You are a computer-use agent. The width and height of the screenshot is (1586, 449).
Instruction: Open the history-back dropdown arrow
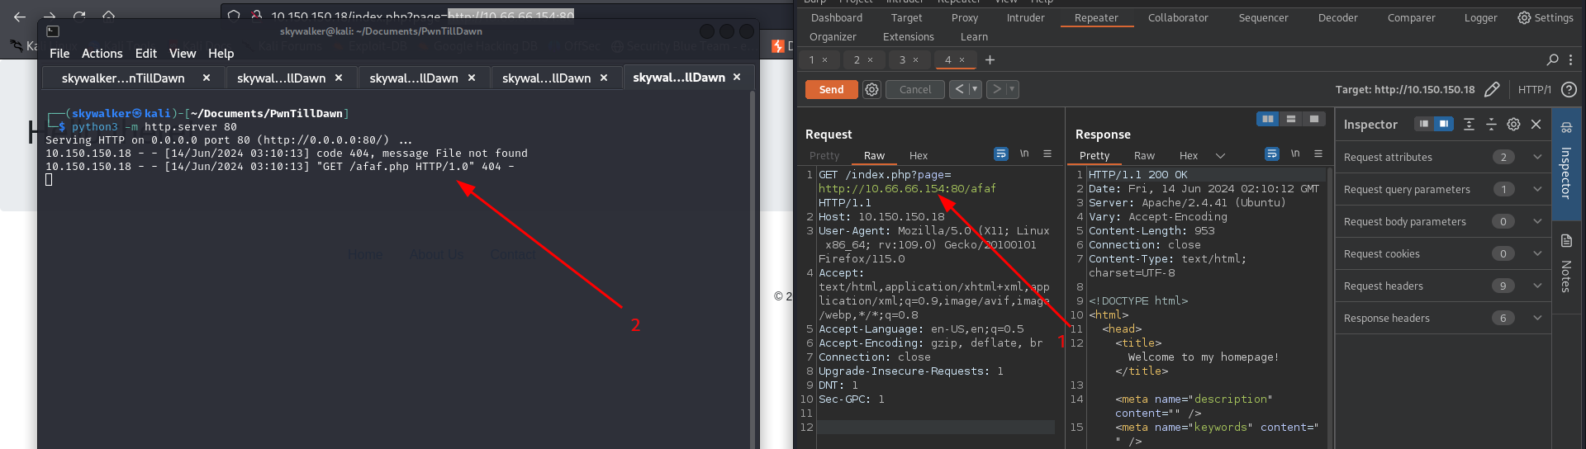click(975, 89)
